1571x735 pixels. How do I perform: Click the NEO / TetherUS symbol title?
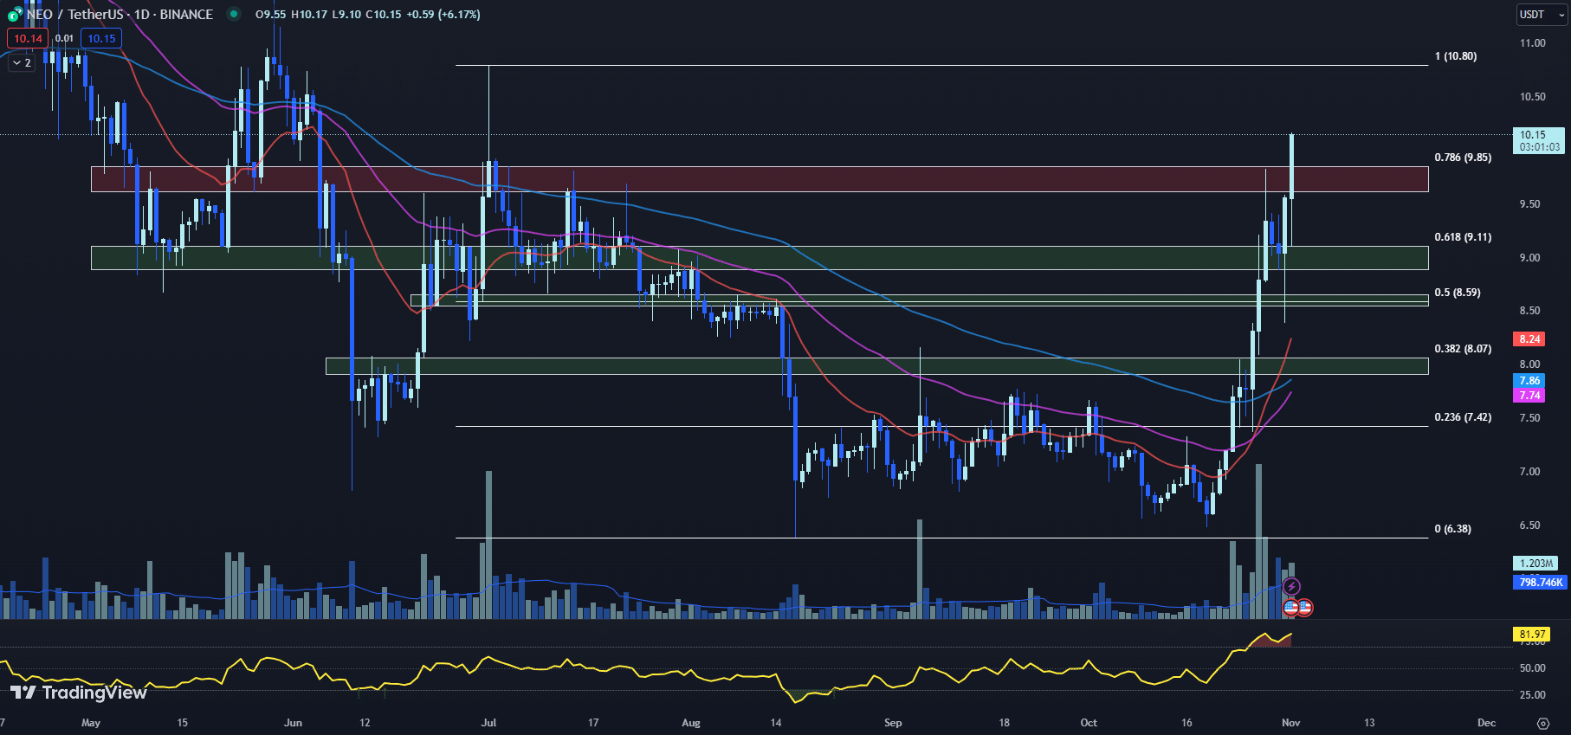[x=120, y=14]
